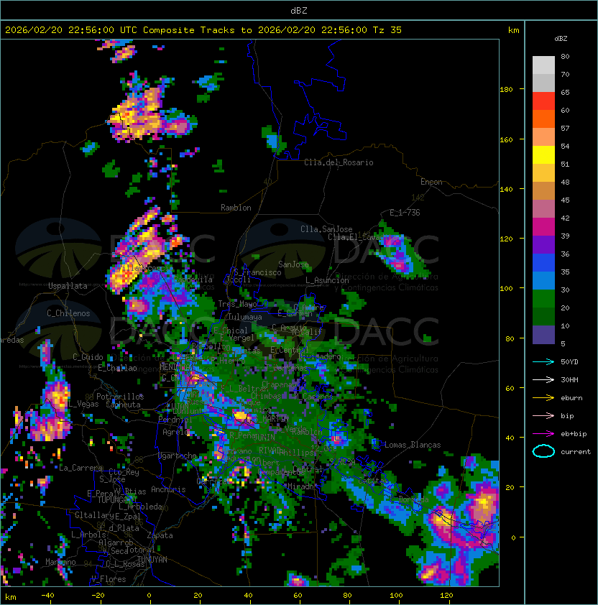Image resolution: width=598 pixels, height=605 pixels.
Task: Click the 'eb+bip' legend label
Action: coord(574,434)
